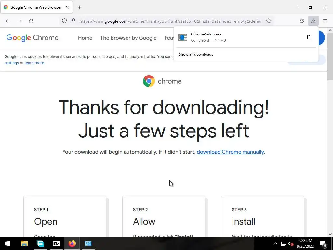Follow the learn more cookie link
This screenshot has height=250, width=333.
34,63
